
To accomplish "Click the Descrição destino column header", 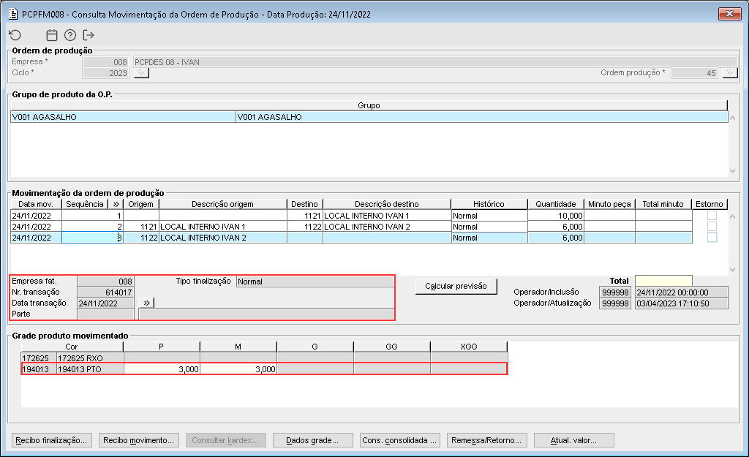I will [387, 204].
